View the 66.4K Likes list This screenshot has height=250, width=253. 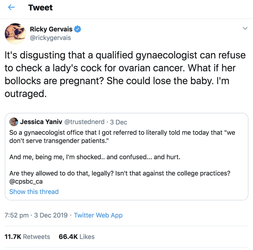77,237
